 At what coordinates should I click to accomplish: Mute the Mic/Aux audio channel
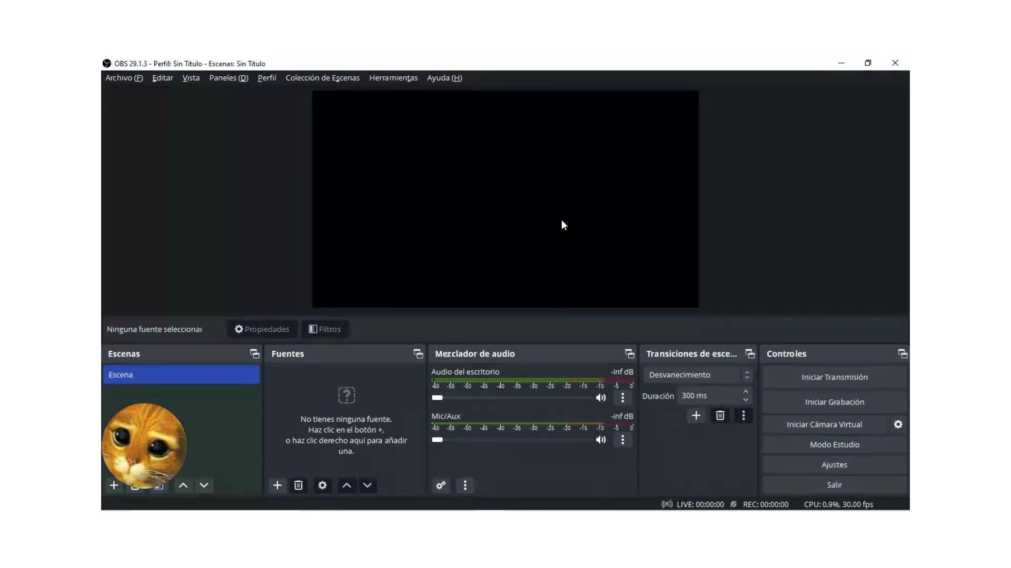(601, 440)
